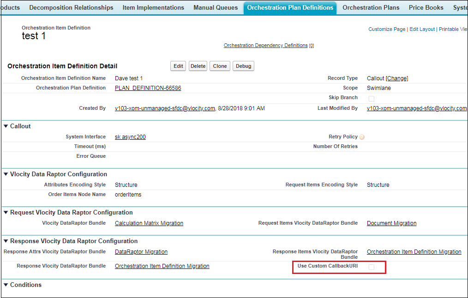Select the Callout record type value
The height and width of the screenshot is (298, 468).
coord(376,78)
